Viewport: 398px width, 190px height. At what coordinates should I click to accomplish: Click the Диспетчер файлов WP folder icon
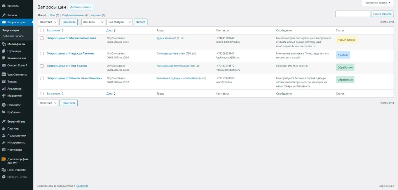click(4, 159)
